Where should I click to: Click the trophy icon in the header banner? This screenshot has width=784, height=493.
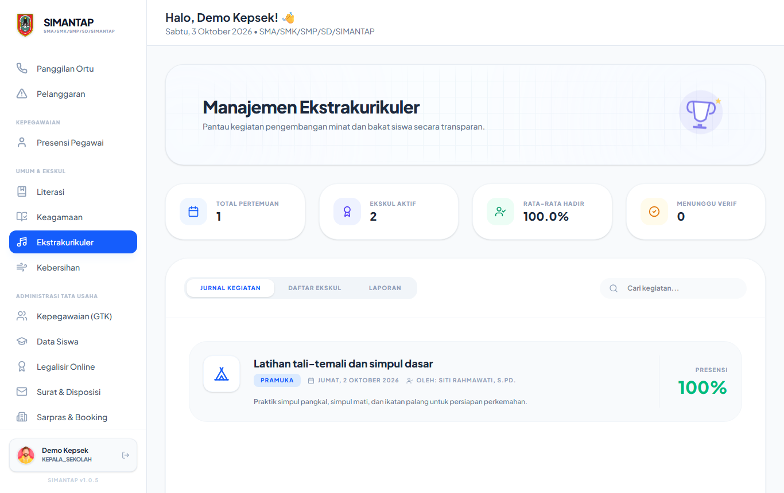(701, 112)
